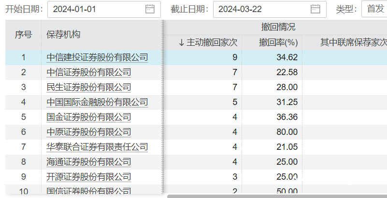Click withdrawal count 3 for 开源证券

(x=235, y=177)
